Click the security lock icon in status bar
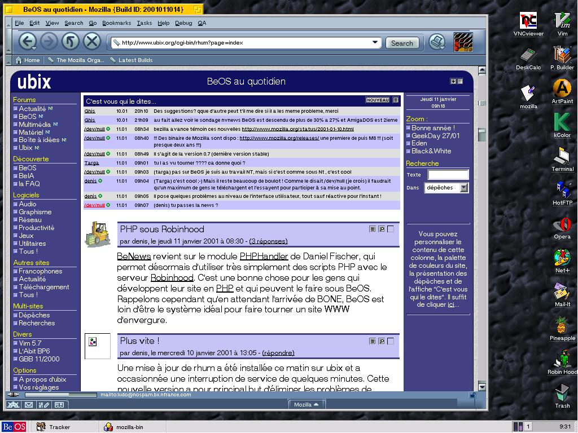 click(472, 395)
